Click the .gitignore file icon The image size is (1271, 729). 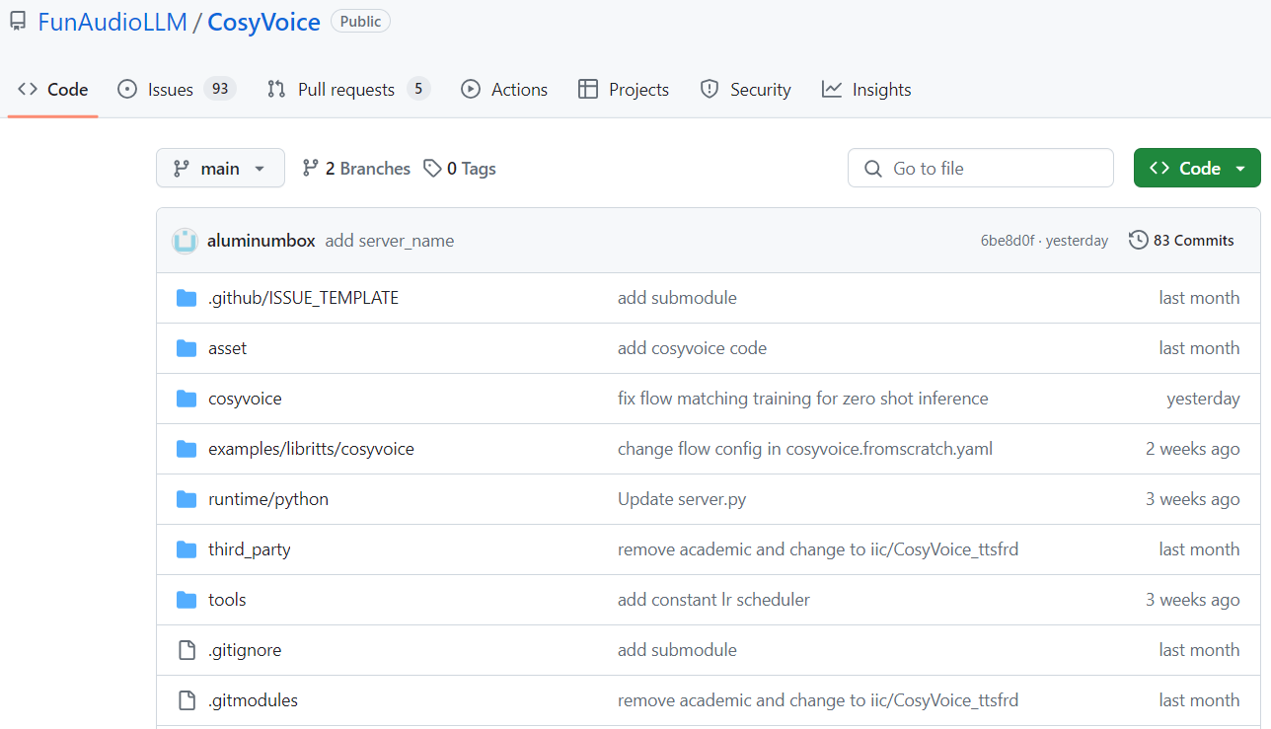click(x=187, y=650)
